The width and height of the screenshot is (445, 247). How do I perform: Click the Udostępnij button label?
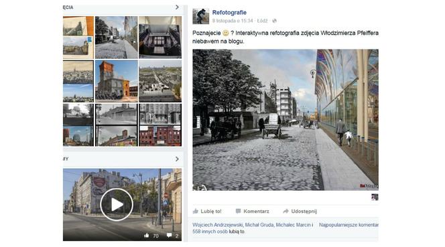pos(304,212)
